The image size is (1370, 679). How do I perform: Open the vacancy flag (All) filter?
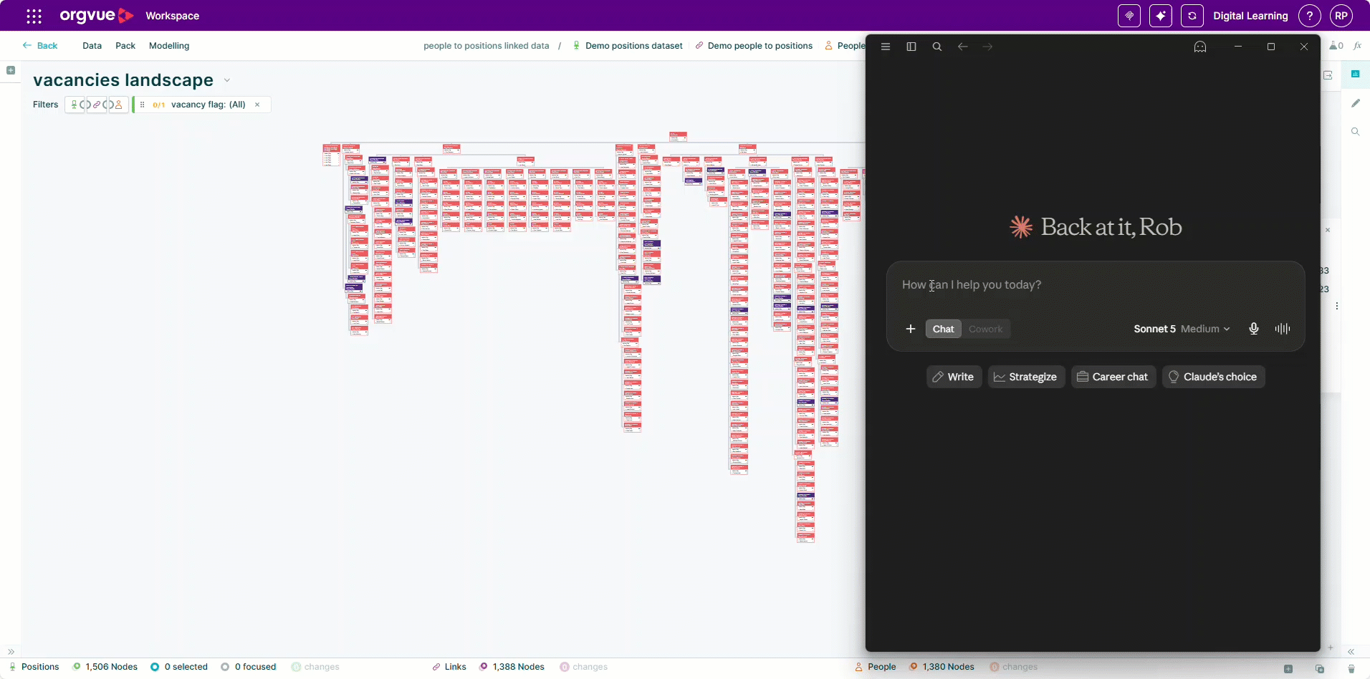pyautogui.click(x=209, y=105)
